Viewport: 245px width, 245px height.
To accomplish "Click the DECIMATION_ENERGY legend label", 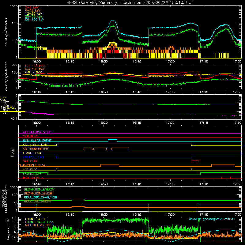I will coord(39,189).
